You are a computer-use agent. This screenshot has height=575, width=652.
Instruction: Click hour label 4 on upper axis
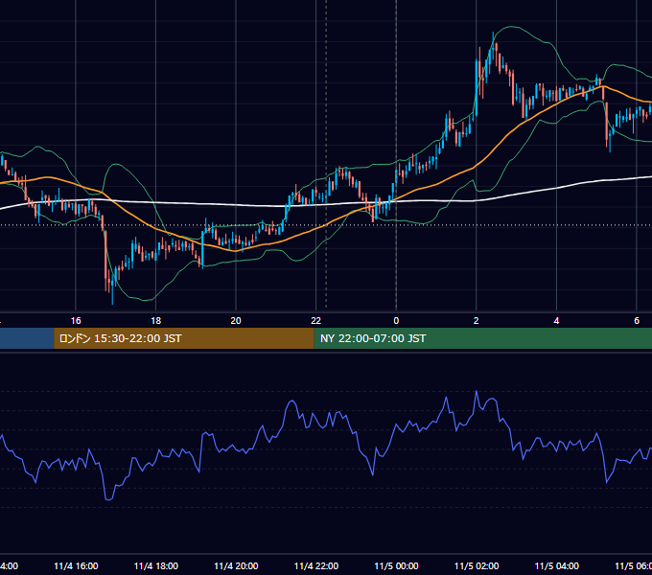556,321
